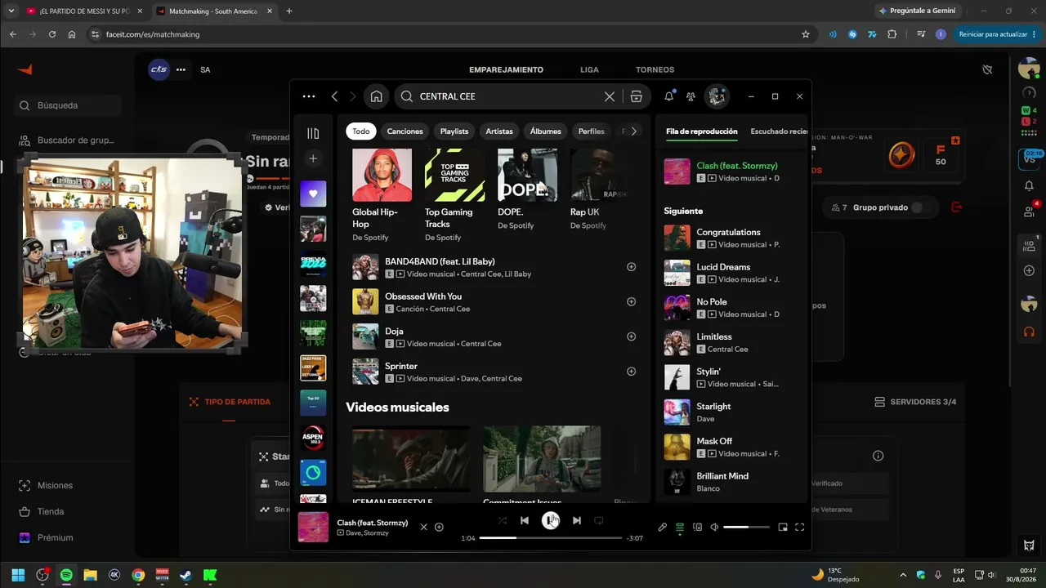Add Doja to Liked Songs

pos(631,336)
